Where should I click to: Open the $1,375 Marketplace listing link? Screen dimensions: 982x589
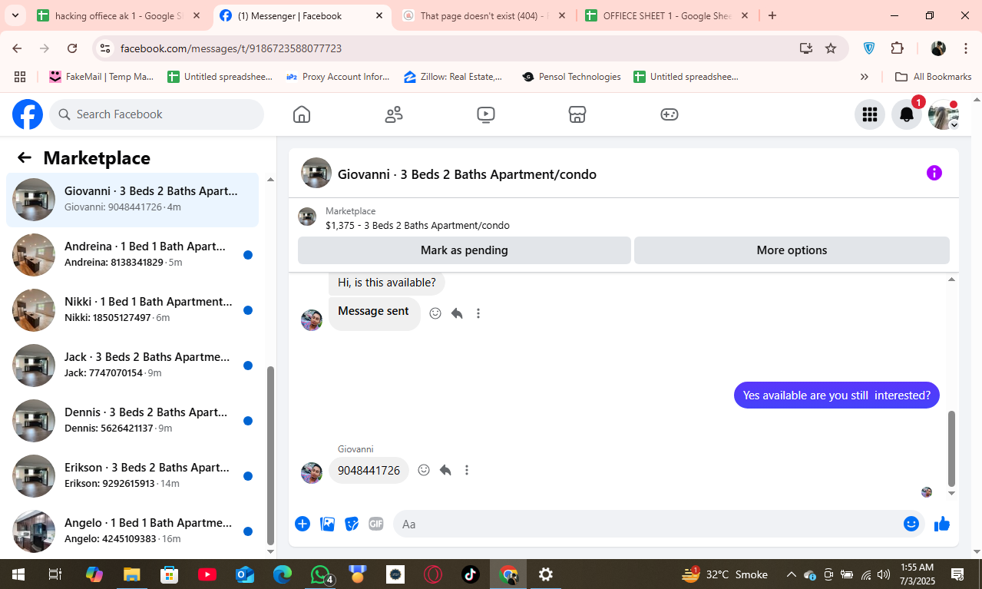[x=418, y=226]
